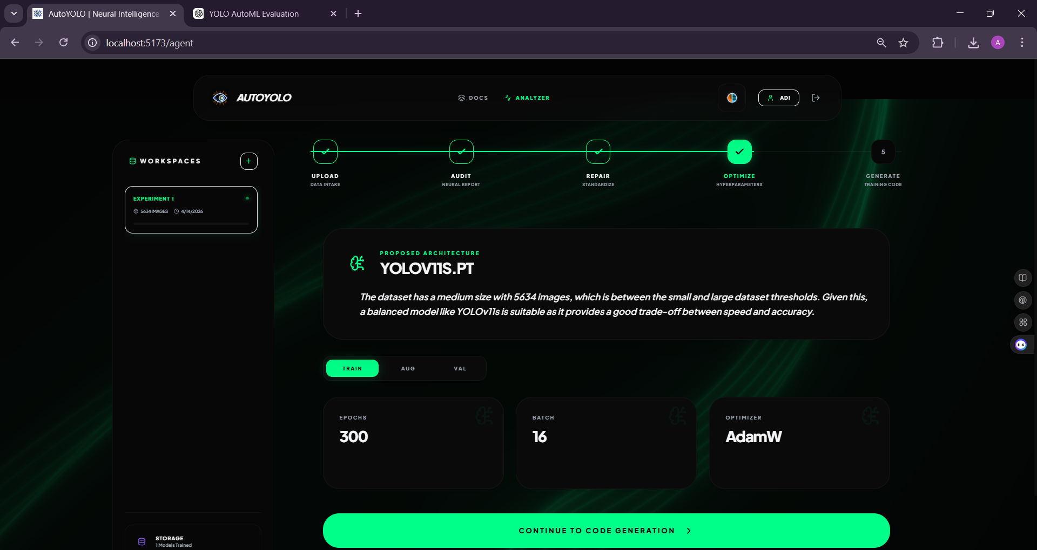This screenshot has height=550, width=1037.
Task: Open the ADI user profile button
Action: [778, 98]
